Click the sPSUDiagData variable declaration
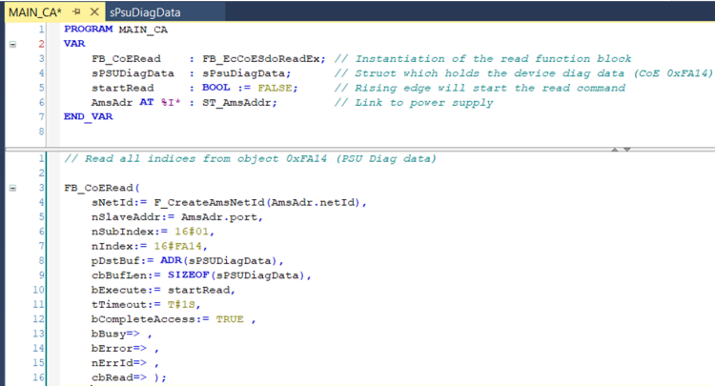 133,73
